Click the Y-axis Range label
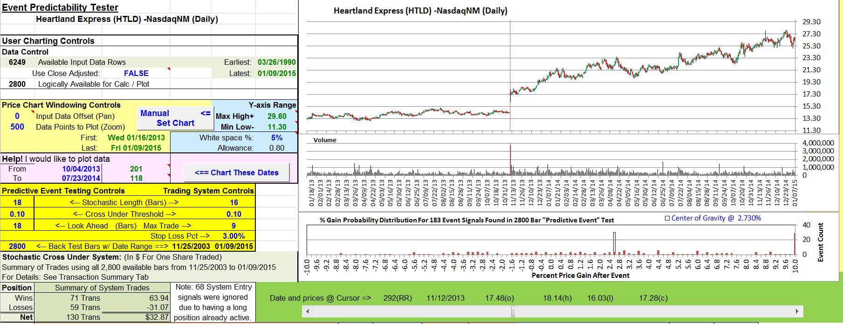This screenshot has height=324, width=843. pyautogui.click(x=272, y=105)
